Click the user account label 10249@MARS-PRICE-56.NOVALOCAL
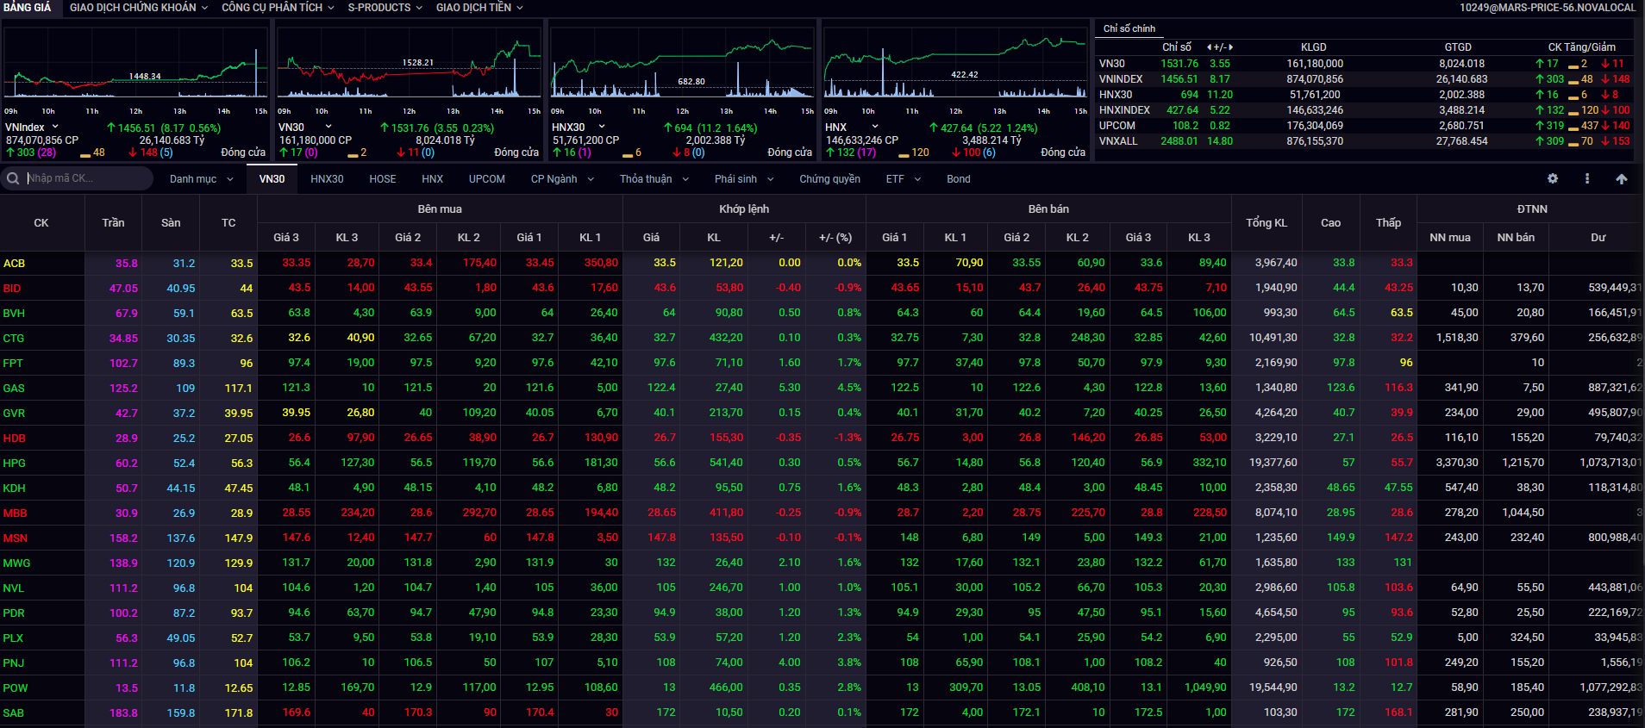Viewport: 1645px width, 728px height. [x=1548, y=7]
